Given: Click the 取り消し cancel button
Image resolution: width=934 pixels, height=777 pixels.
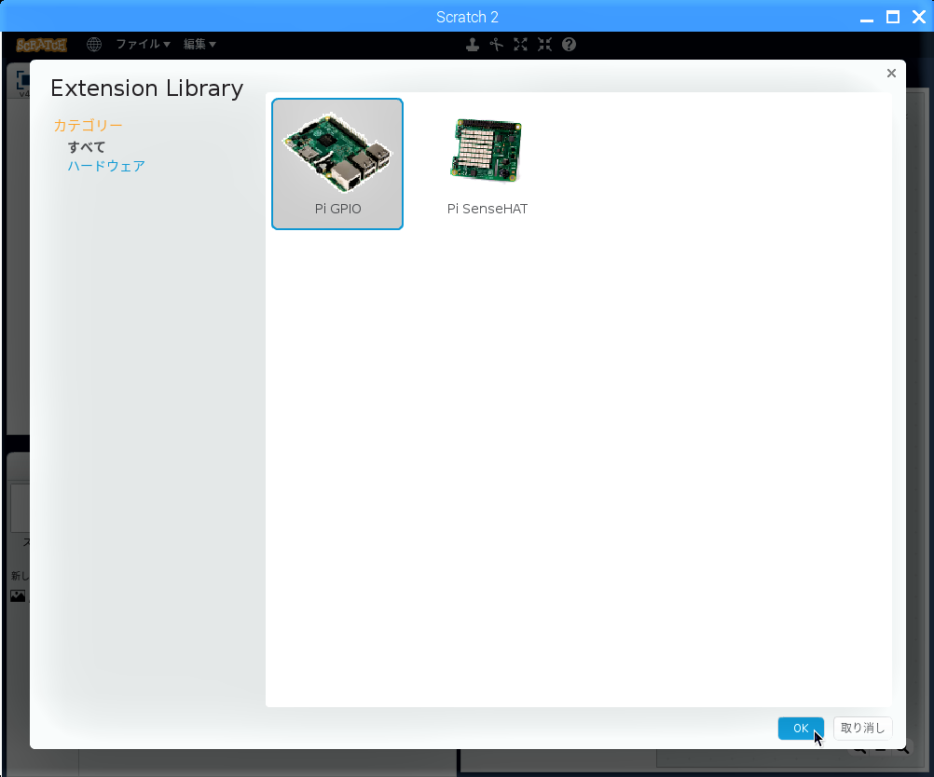Looking at the screenshot, I should coord(862,729).
